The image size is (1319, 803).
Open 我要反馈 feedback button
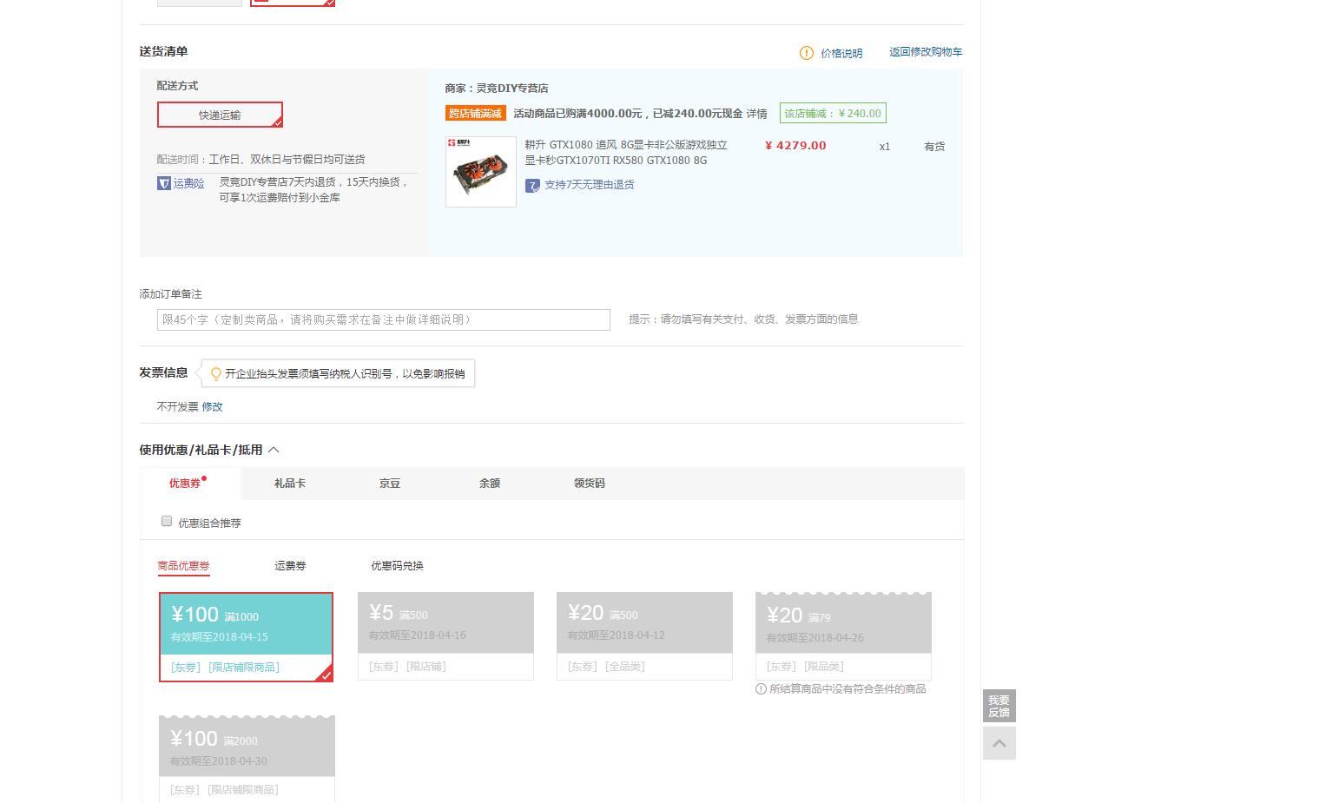[999, 706]
